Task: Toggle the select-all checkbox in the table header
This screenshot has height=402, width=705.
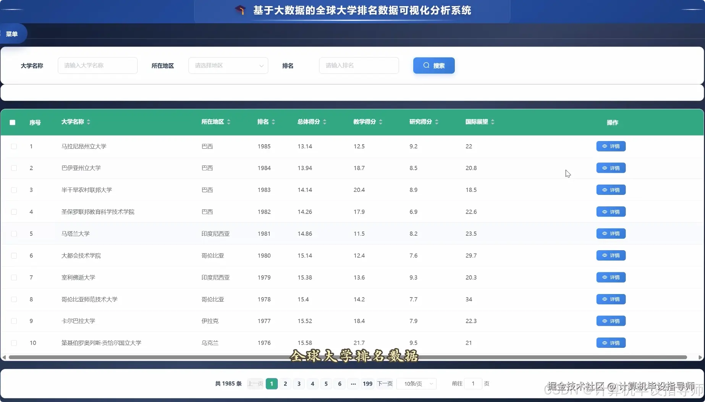Action: tap(13, 122)
